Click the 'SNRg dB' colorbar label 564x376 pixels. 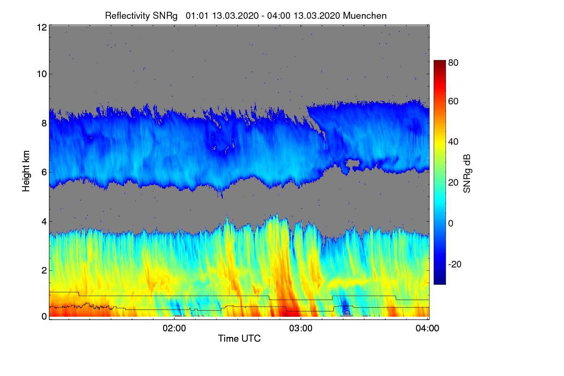(467, 173)
